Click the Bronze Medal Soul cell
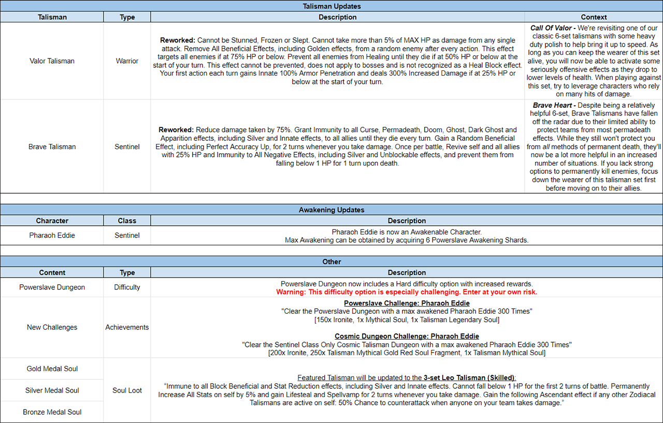 click(52, 412)
